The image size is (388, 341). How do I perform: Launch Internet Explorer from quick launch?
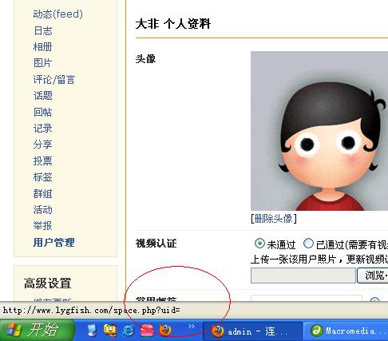point(129,331)
